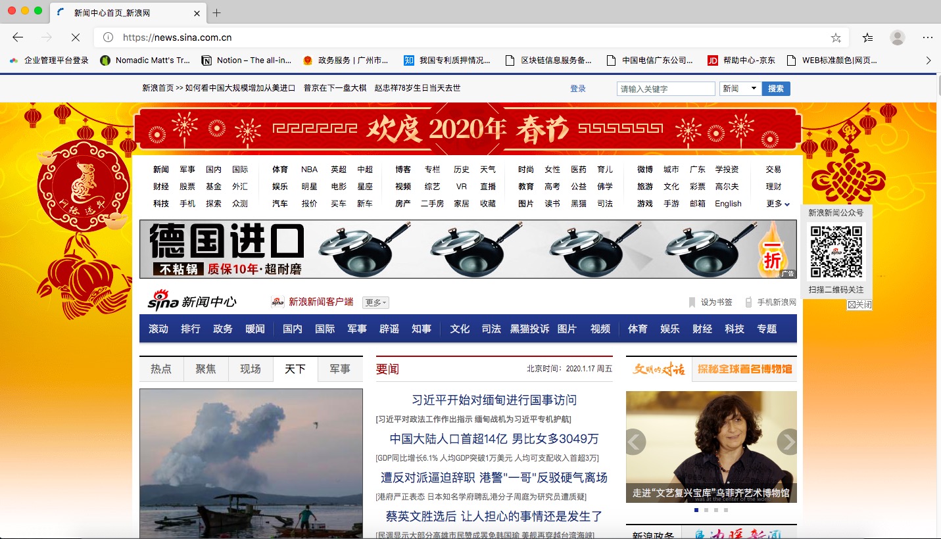This screenshot has height=539, width=941.
Task: Click the 新浪首页 home link
Action: tap(158, 88)
